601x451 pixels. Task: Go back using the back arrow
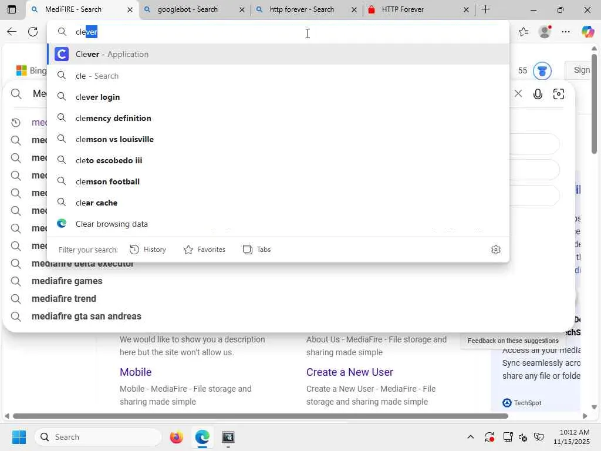[12, 32]
